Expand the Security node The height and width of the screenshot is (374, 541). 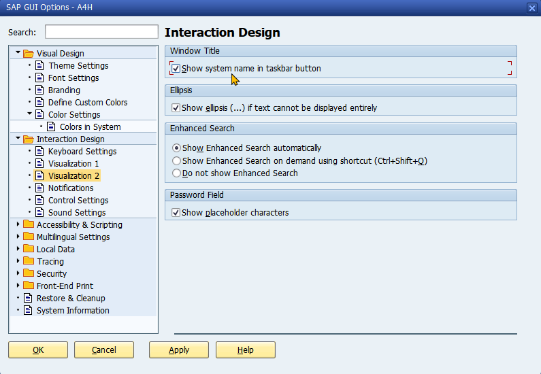pos(18,273)
